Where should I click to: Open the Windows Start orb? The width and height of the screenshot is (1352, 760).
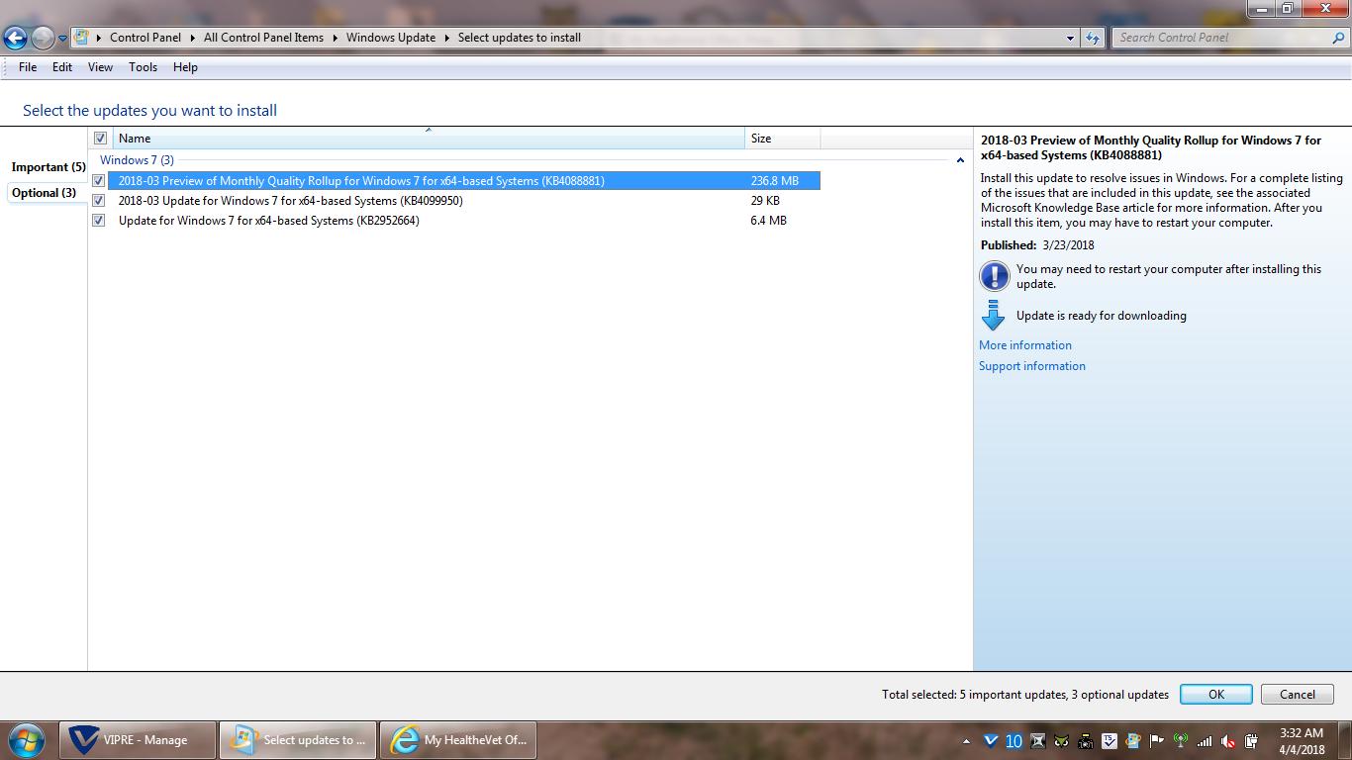coord(26,739)
